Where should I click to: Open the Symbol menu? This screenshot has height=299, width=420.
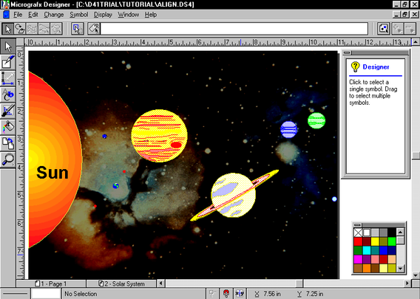[78, 15]
